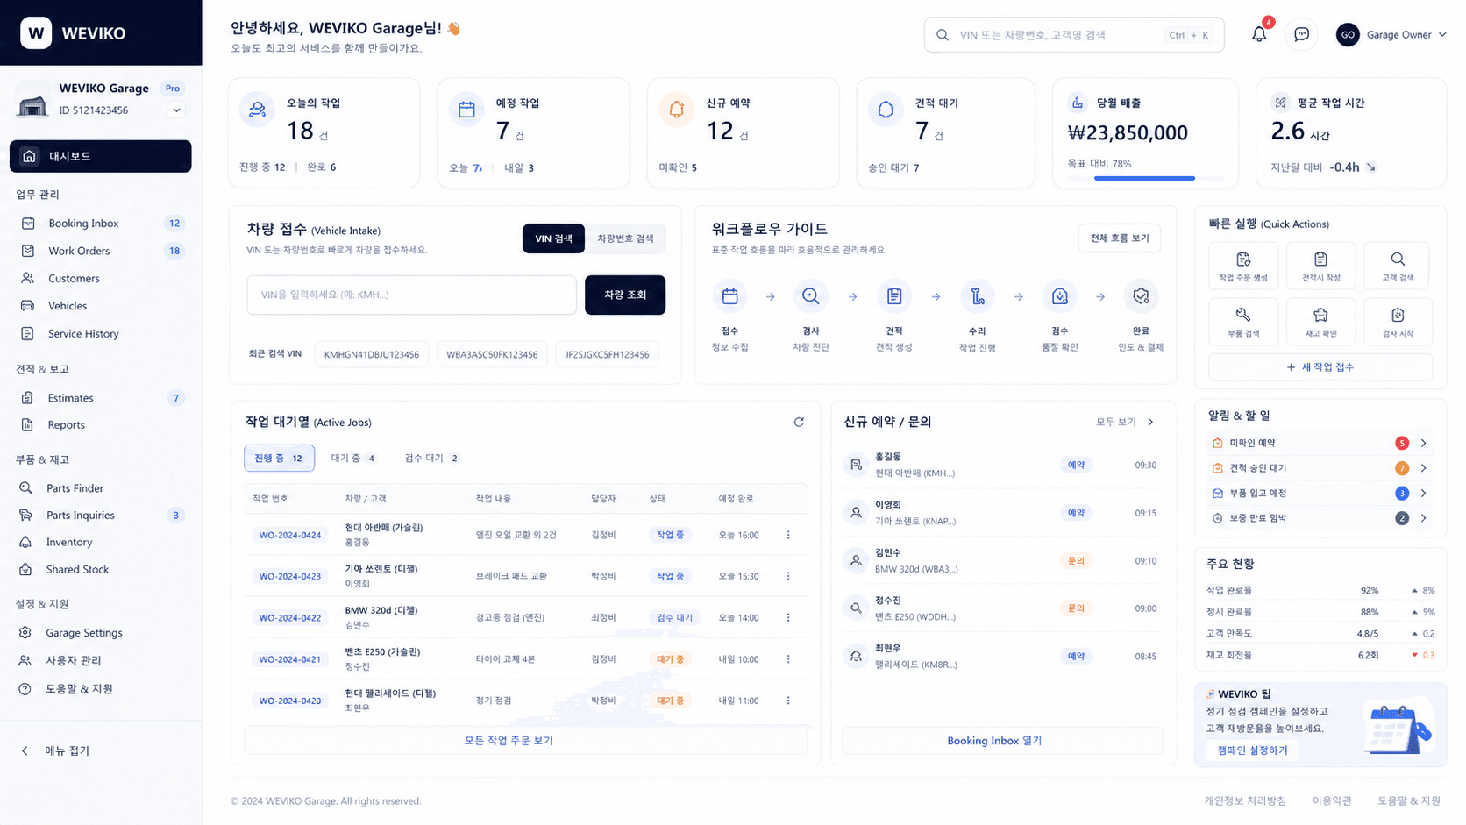Switch to 차량번호 검색 mode

tap(625, 238)
